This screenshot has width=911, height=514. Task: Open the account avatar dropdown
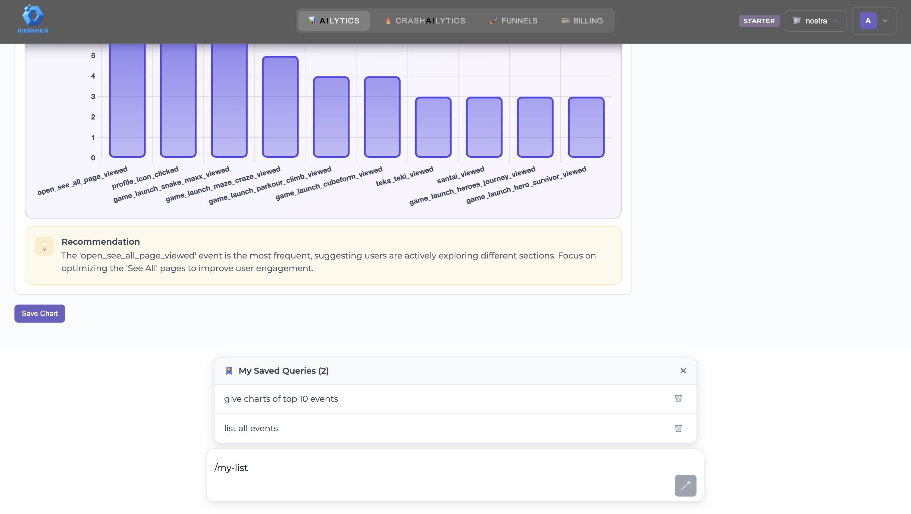pos(874,21)
